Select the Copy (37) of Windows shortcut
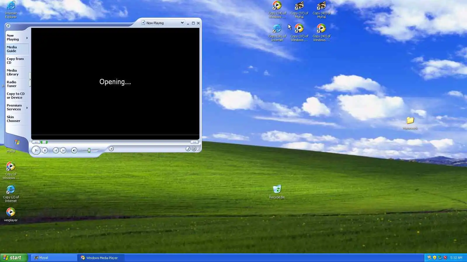 (x=299, y=33)
